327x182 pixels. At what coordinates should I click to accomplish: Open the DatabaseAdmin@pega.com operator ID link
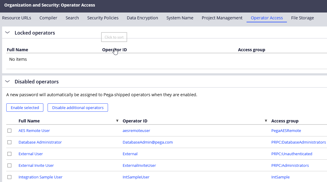pyautogui.click(x=147, y=142)
